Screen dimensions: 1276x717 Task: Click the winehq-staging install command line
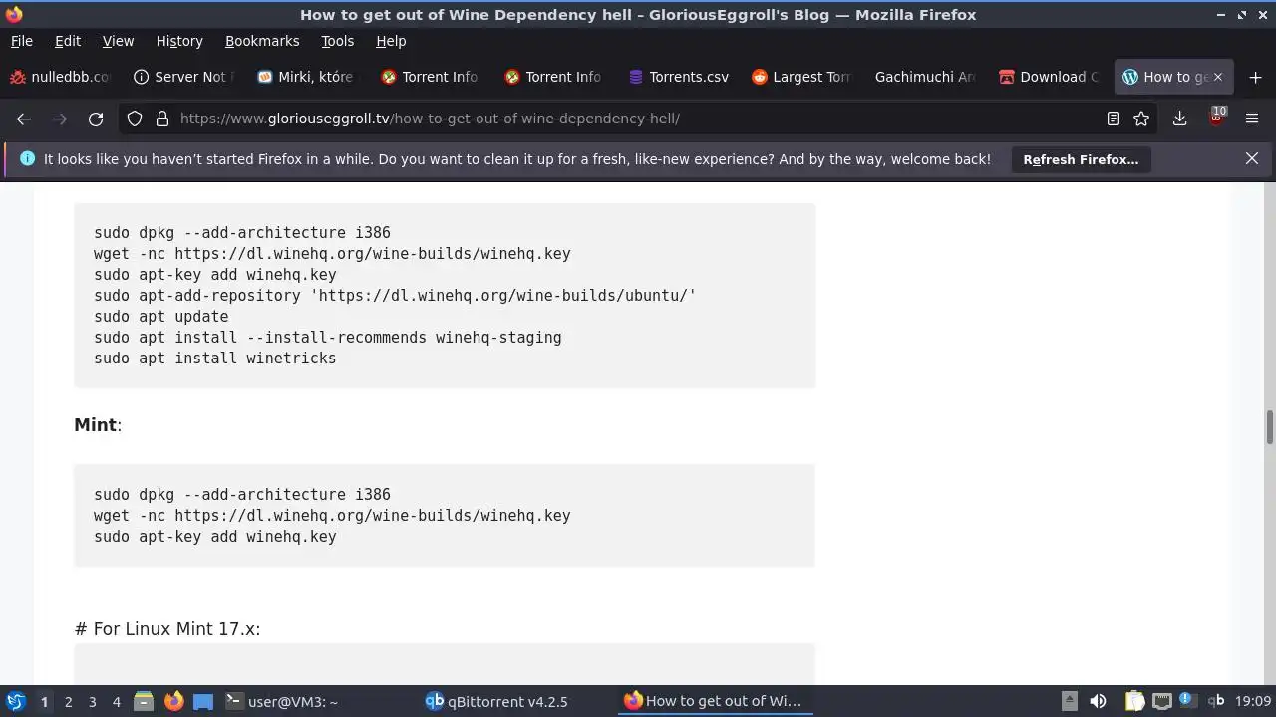pyautogui.click(x=328, y=338)
